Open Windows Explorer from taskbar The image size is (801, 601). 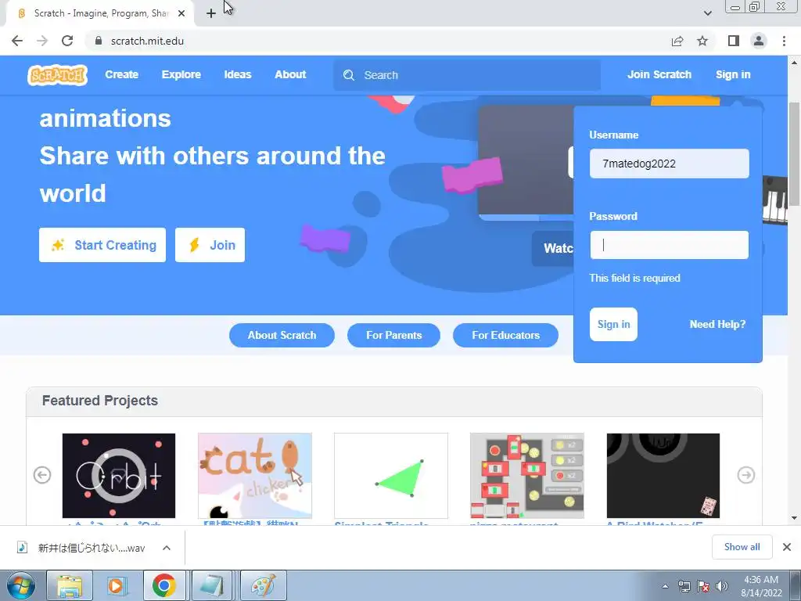(70, 585)
